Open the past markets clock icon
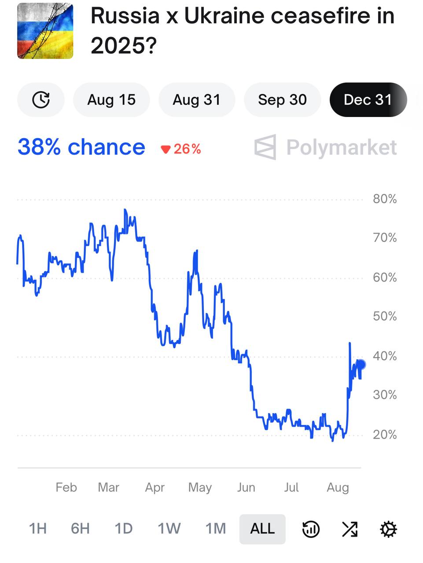Image resolution: width=423 pixels, height=563 pixels. 41,100
